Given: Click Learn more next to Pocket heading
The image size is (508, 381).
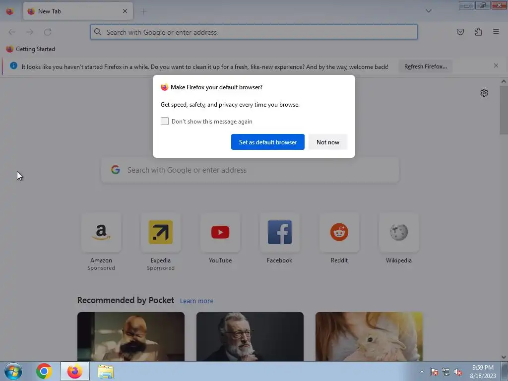Looking at the screenshot, I should click(x=196, y=301).
